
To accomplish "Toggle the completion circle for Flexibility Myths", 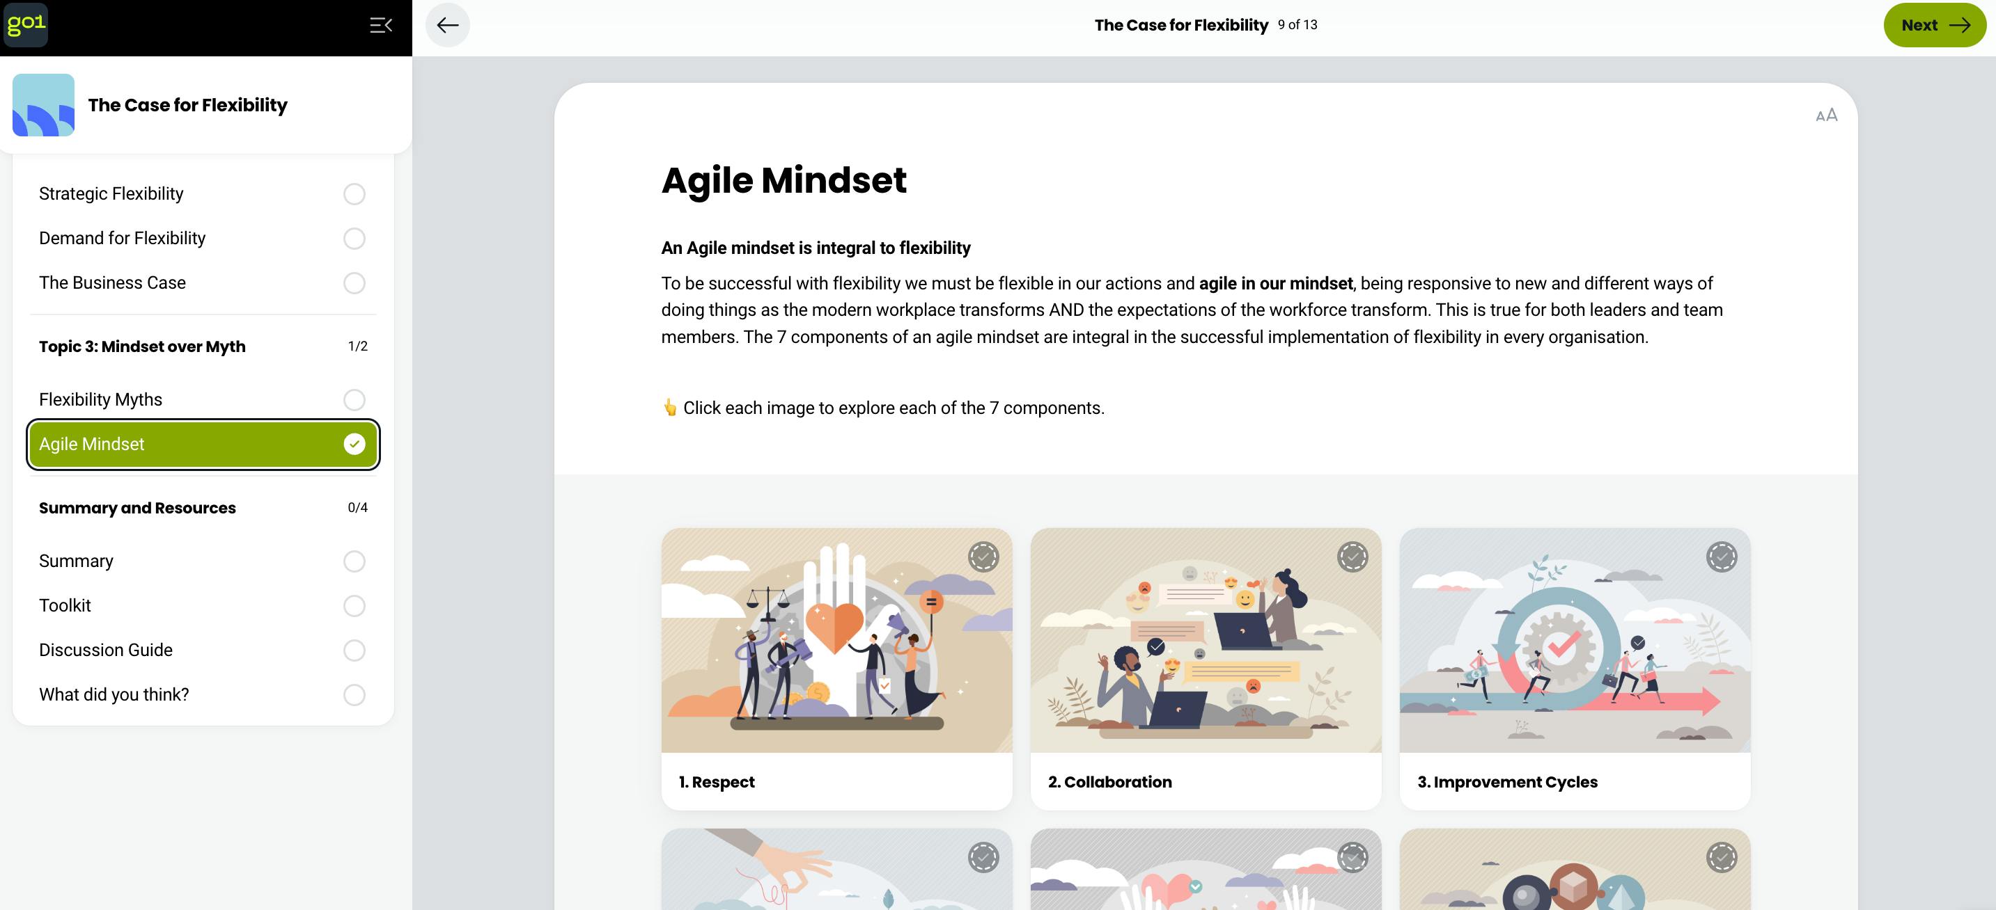I will 354,400.
